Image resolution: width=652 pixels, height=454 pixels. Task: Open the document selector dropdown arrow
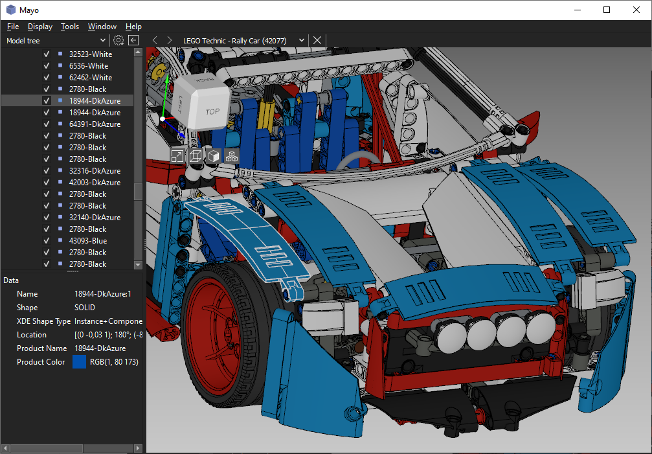(x=302, y=40)
